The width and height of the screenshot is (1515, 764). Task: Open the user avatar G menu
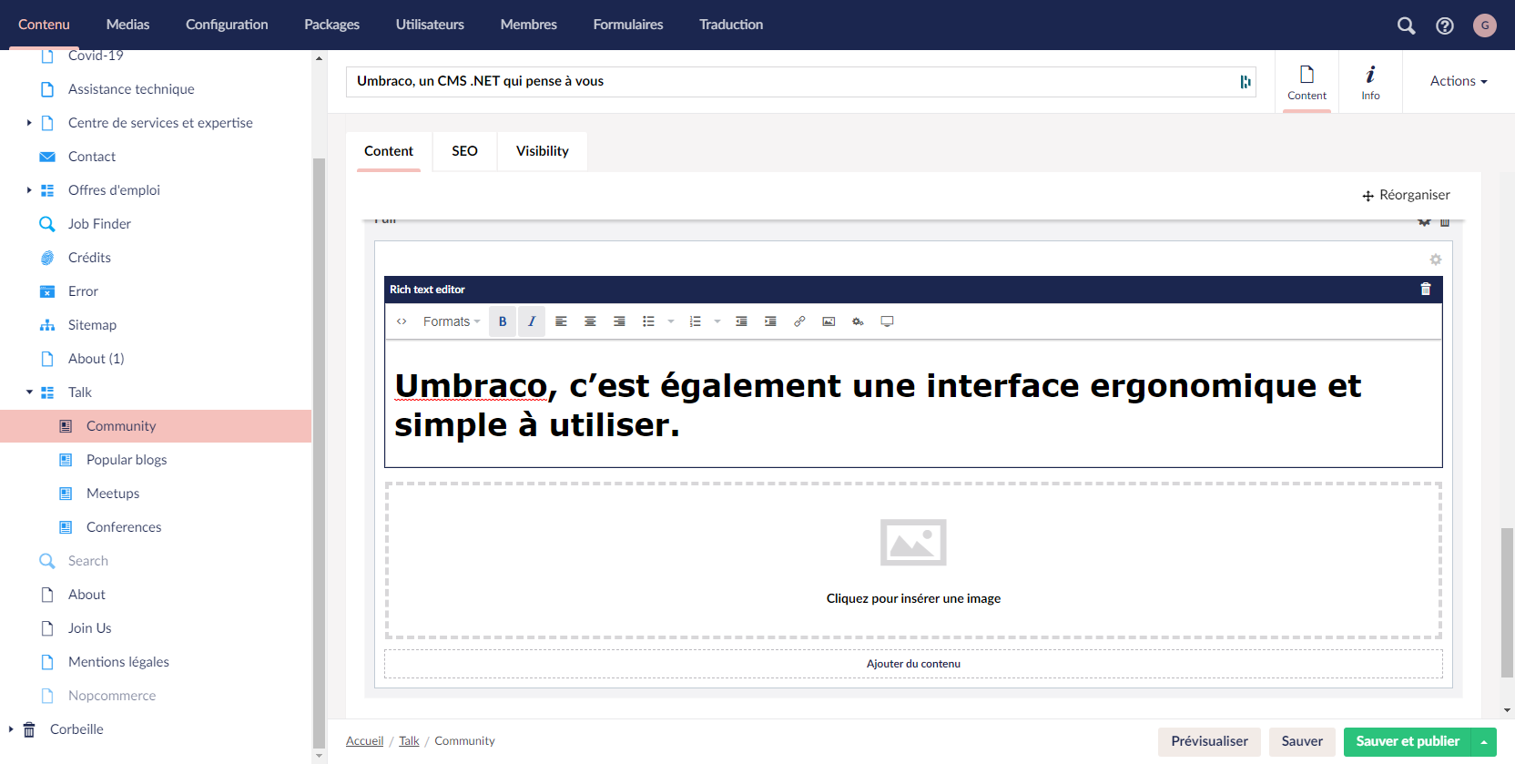tap(1485, 25)
